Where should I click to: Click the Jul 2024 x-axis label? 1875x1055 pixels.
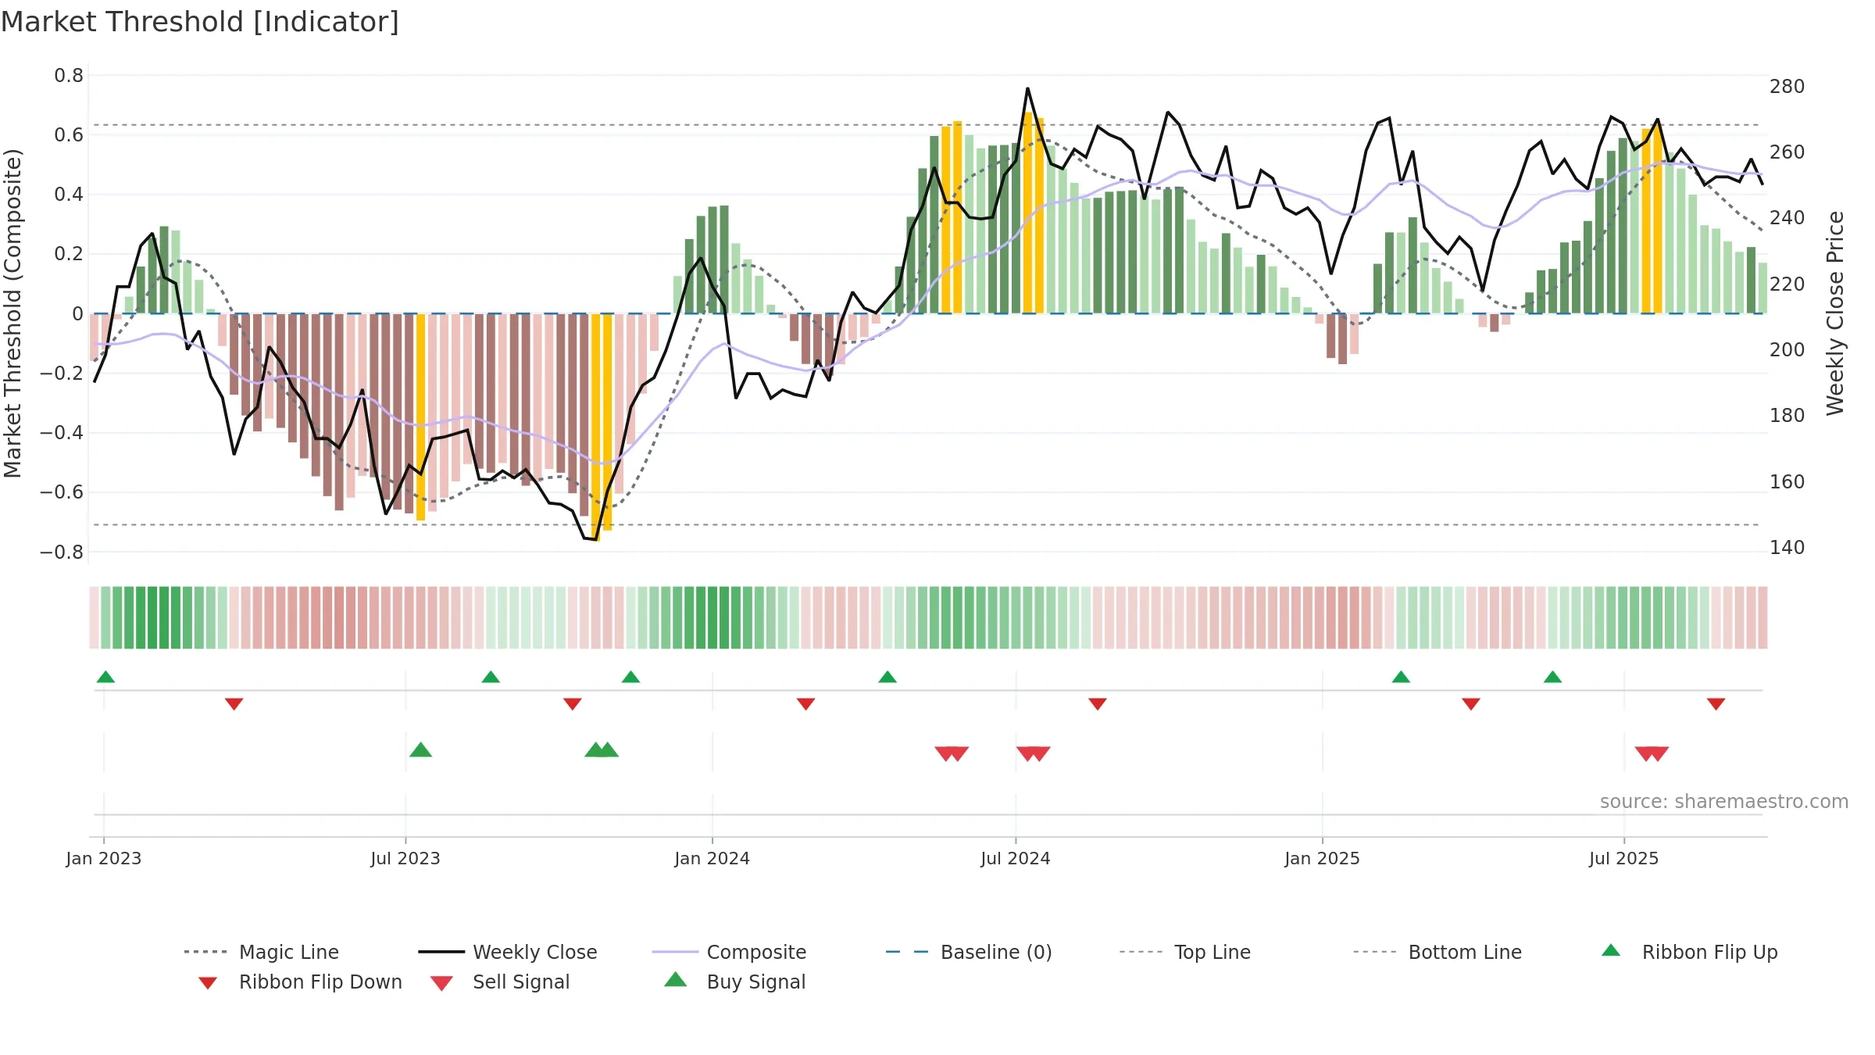1016,859
